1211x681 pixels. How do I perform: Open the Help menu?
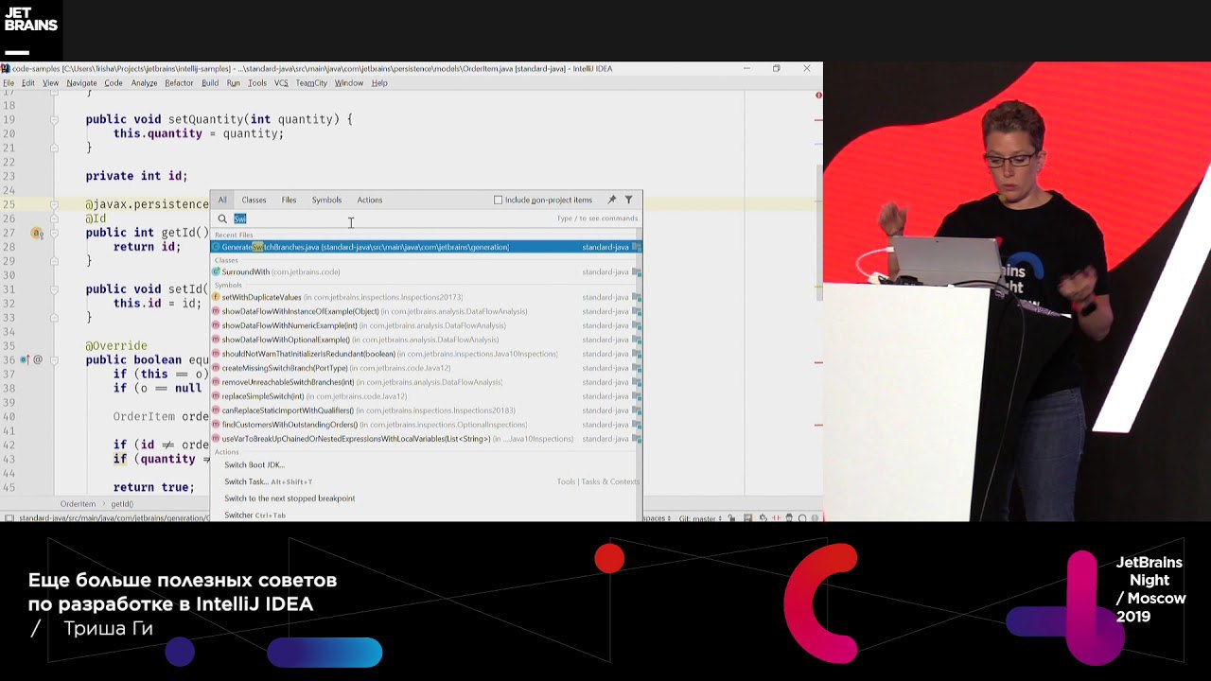pos(379,83)
